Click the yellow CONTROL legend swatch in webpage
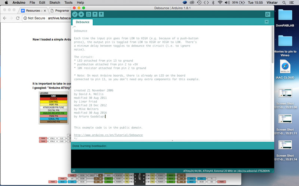299x186 pixels. [53, 102]
